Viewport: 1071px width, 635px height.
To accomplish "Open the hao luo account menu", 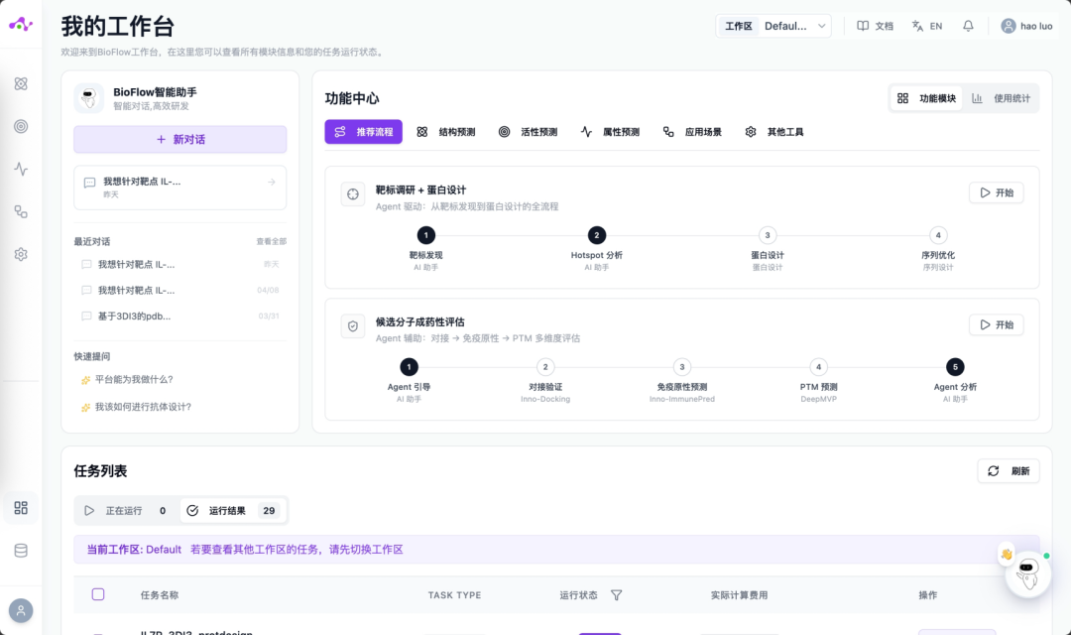I will coord(1026,26).
